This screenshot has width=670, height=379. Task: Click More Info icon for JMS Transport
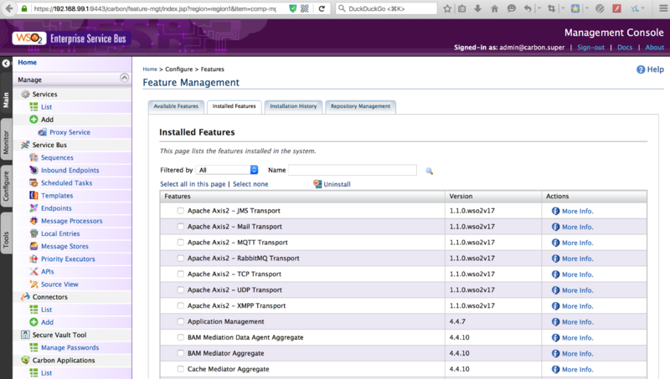555,211
